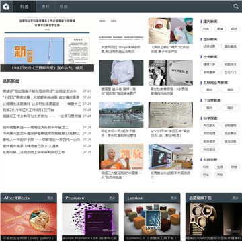Open the 环球视野 tag
This screenshot has height=242, width=242.
tap(210, 46)
